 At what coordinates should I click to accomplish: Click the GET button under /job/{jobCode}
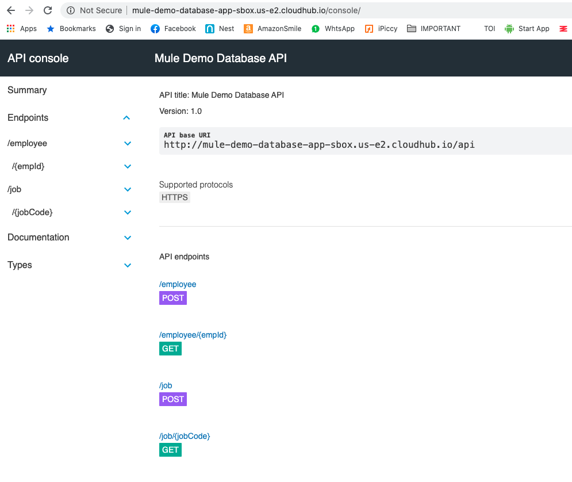(170, 450)
